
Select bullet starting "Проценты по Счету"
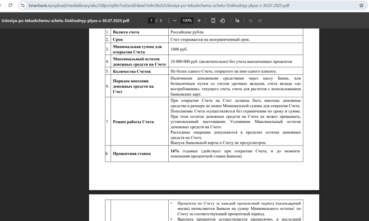(239, 208)
